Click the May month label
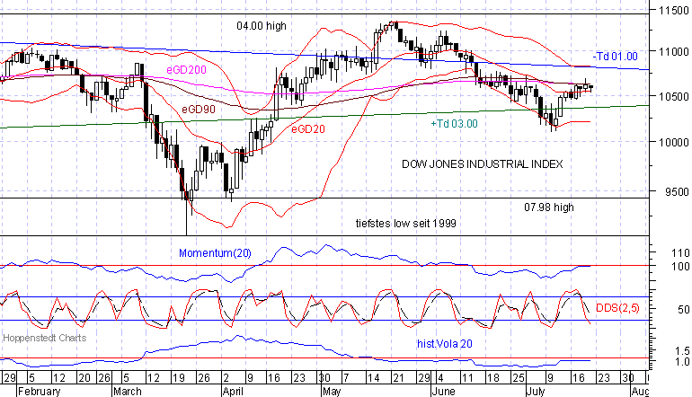This screenshot has height=397, width=692. 332,392
